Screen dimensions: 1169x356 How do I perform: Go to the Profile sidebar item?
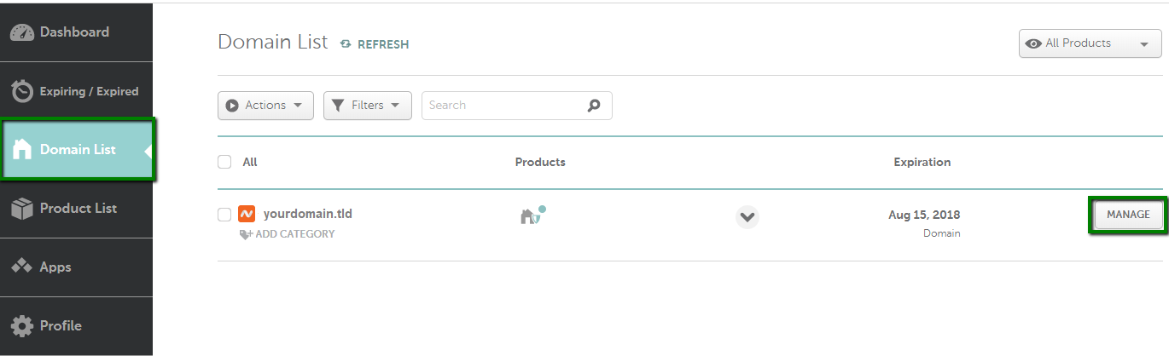tap(77, 325)
